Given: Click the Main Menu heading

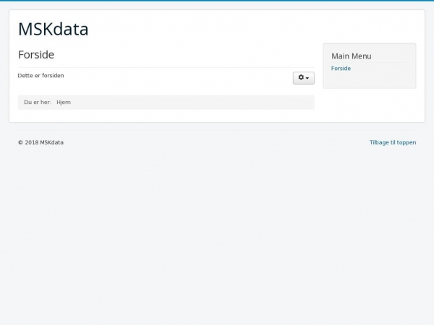Looking at the screenshot, I should pyautogui.click(x=351, y=56).
